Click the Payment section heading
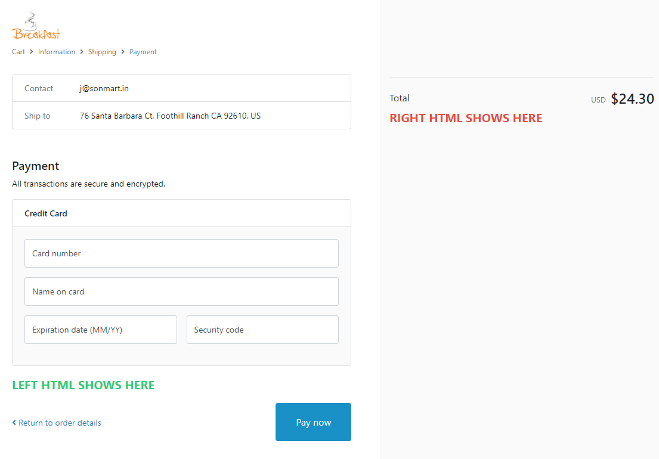Viewport: 659px width, 459px height. pos(36,166)
